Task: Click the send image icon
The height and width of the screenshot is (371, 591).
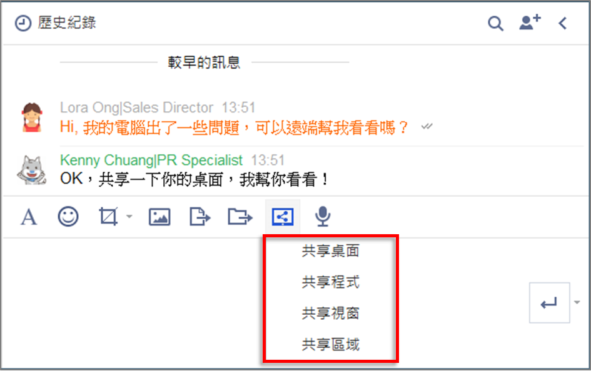Action: (159, 217)
